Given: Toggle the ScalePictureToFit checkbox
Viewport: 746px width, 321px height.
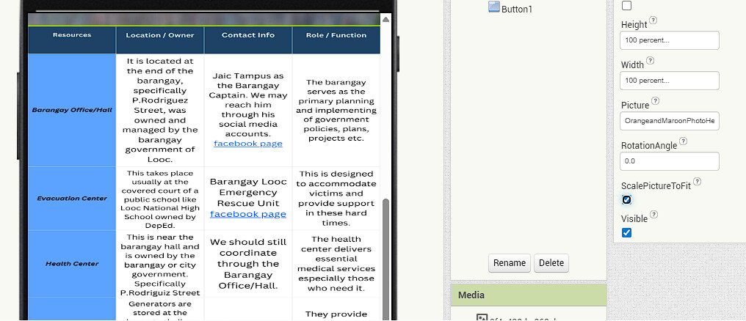Looking at the screenshot, I should [x=626, y=200].
